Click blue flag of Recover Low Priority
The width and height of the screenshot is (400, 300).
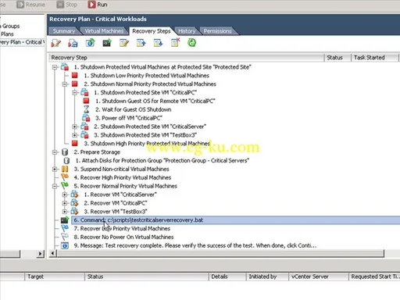coord(65,228)
